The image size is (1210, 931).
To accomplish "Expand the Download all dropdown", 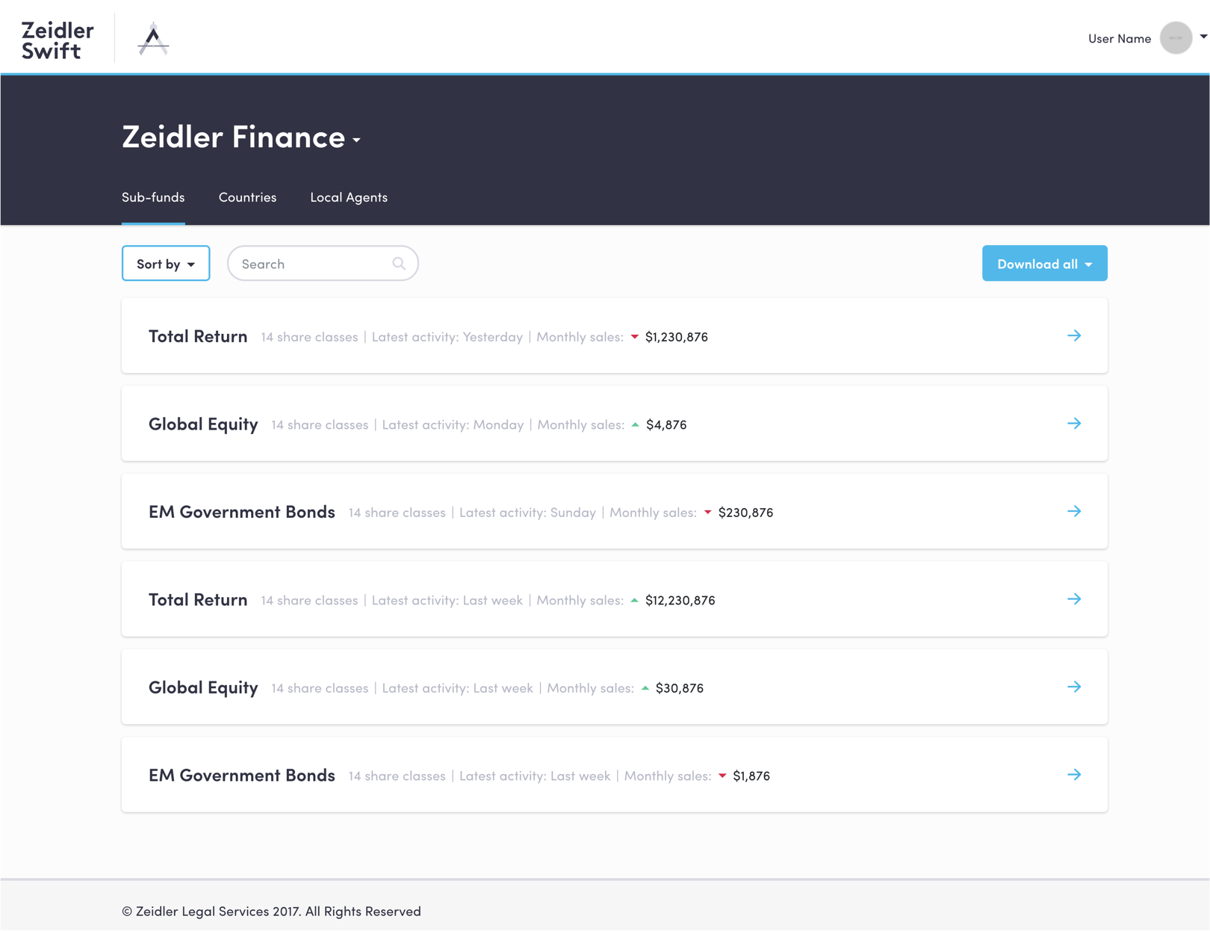I will [1044, 264].
